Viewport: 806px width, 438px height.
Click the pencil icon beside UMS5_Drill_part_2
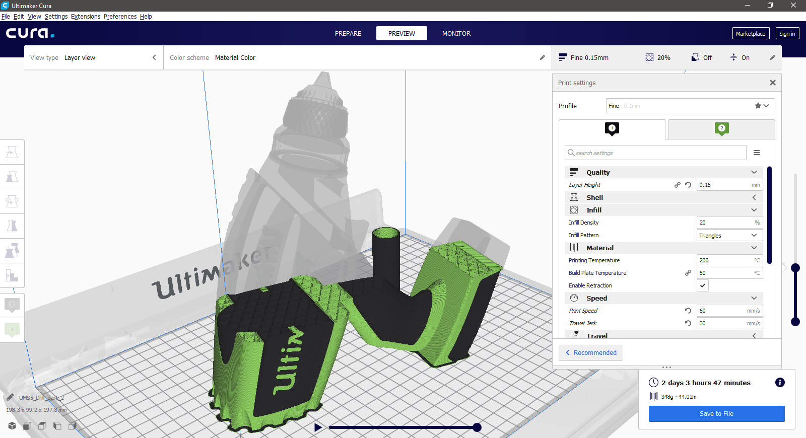(x=10, y=397)
